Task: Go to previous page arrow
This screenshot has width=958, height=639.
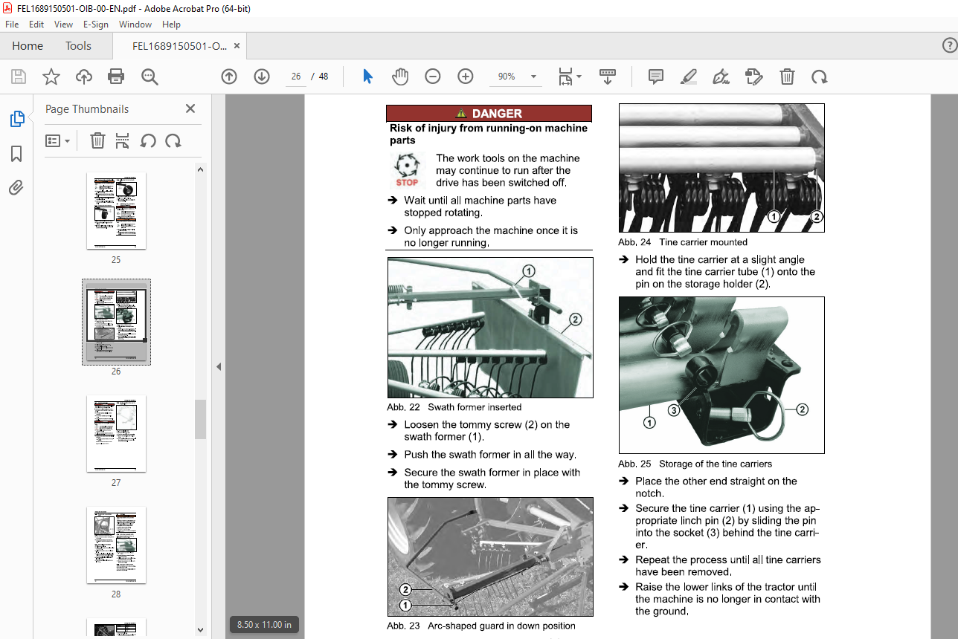Action: pyautogui.click(x=229, y=77)
